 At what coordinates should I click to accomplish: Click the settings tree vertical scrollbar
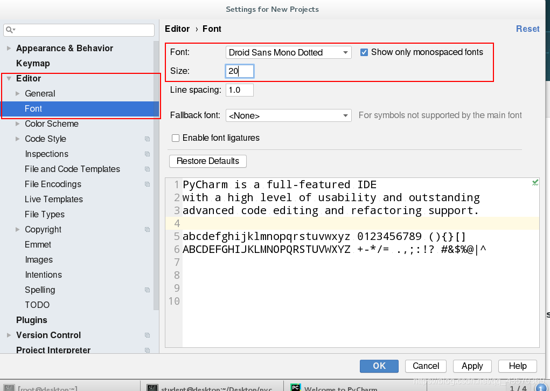click(x=156, y=176)
